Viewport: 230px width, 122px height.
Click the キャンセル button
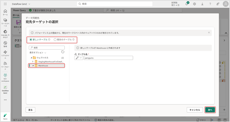(x=195, y=110)
